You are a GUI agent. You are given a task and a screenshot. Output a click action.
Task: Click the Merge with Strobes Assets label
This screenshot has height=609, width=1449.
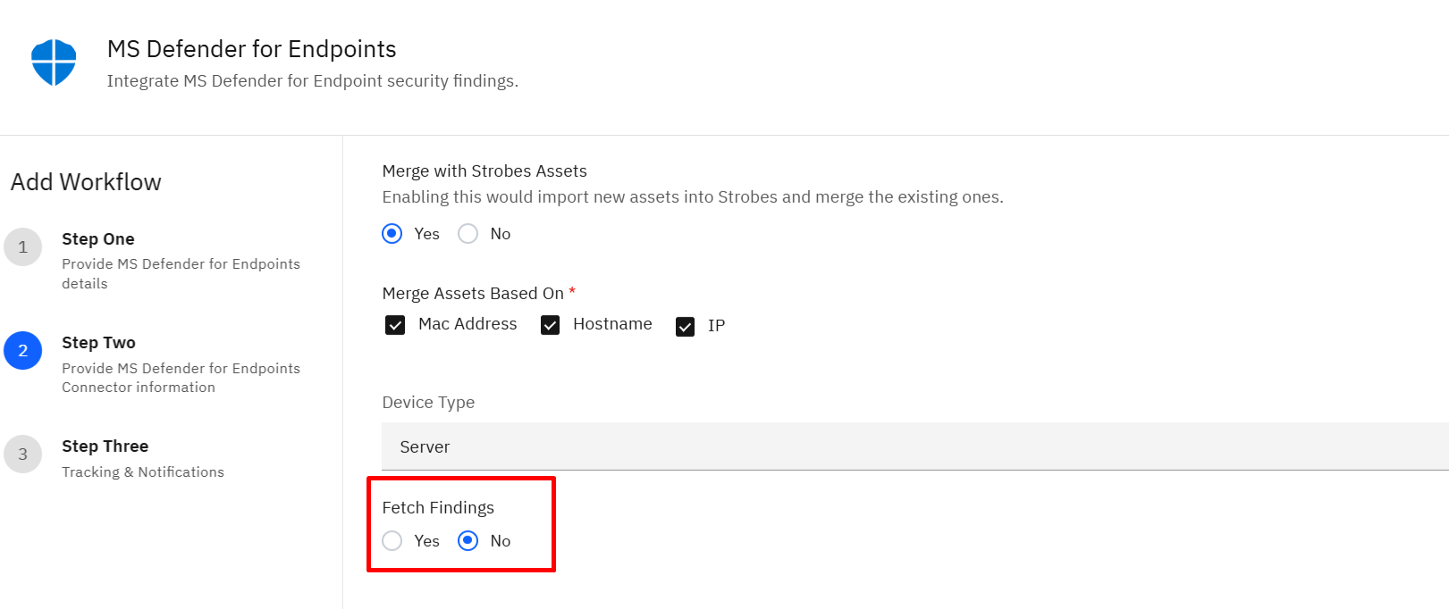(x=484, y=171)
